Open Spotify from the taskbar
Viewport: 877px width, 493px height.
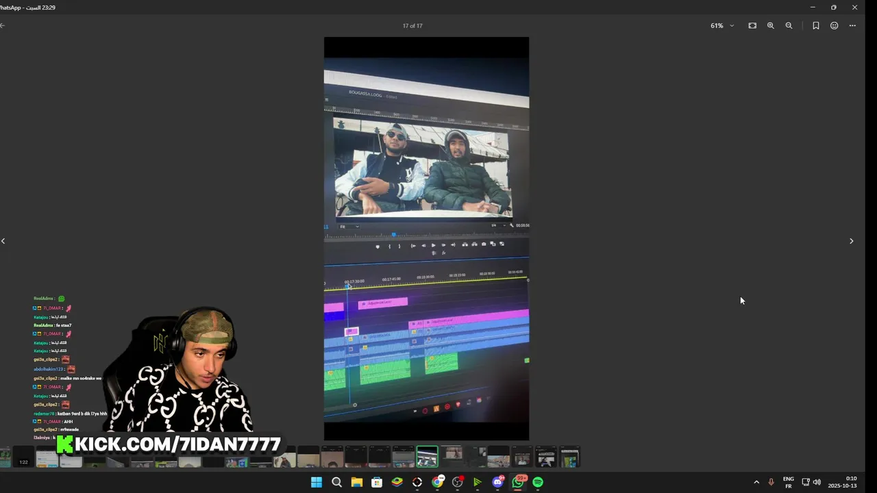tap(538, 482)
